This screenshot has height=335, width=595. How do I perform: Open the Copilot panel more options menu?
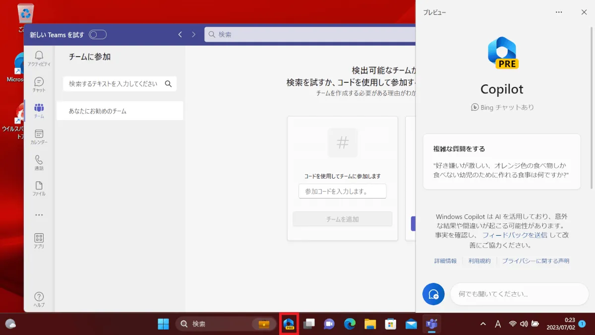point(559,12)
